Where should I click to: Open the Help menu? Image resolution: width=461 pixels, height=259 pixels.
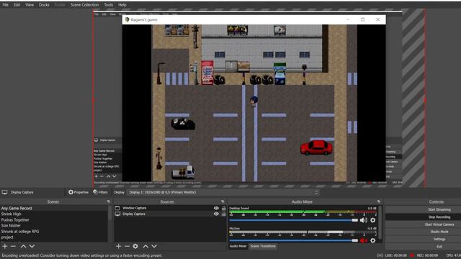tap(122, 5)
